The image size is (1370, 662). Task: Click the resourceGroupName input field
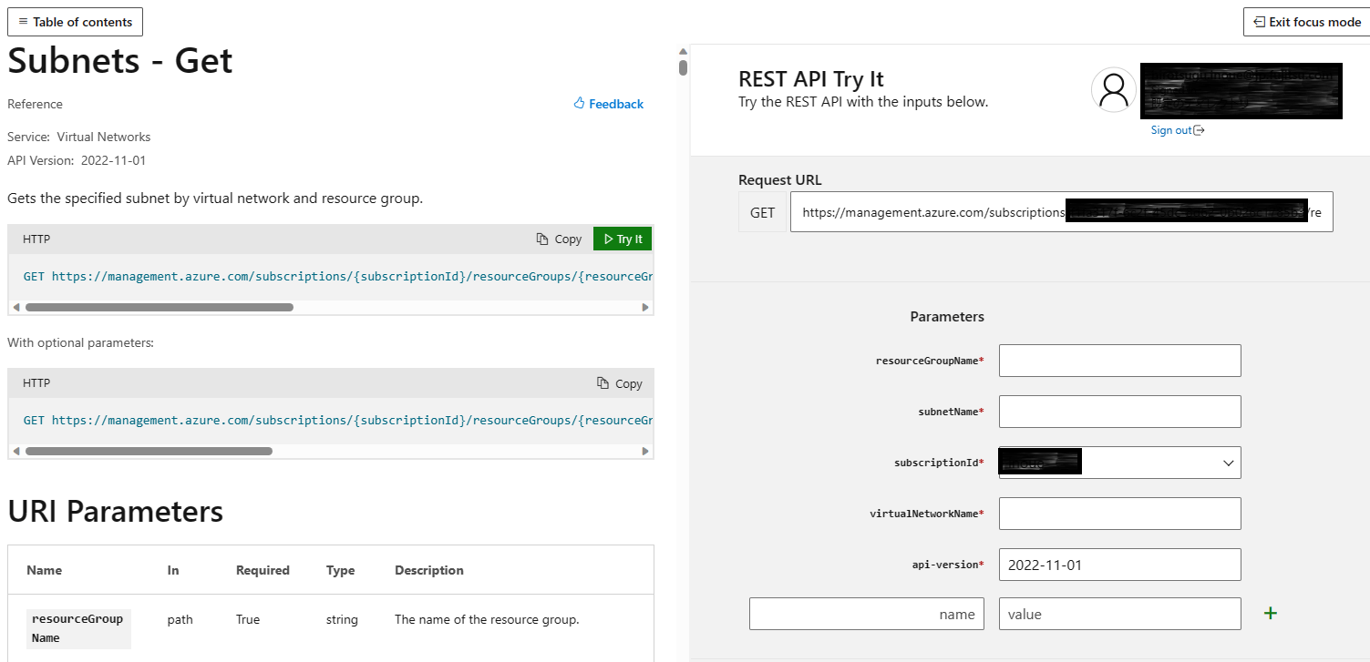click(x=1119, y=360)
